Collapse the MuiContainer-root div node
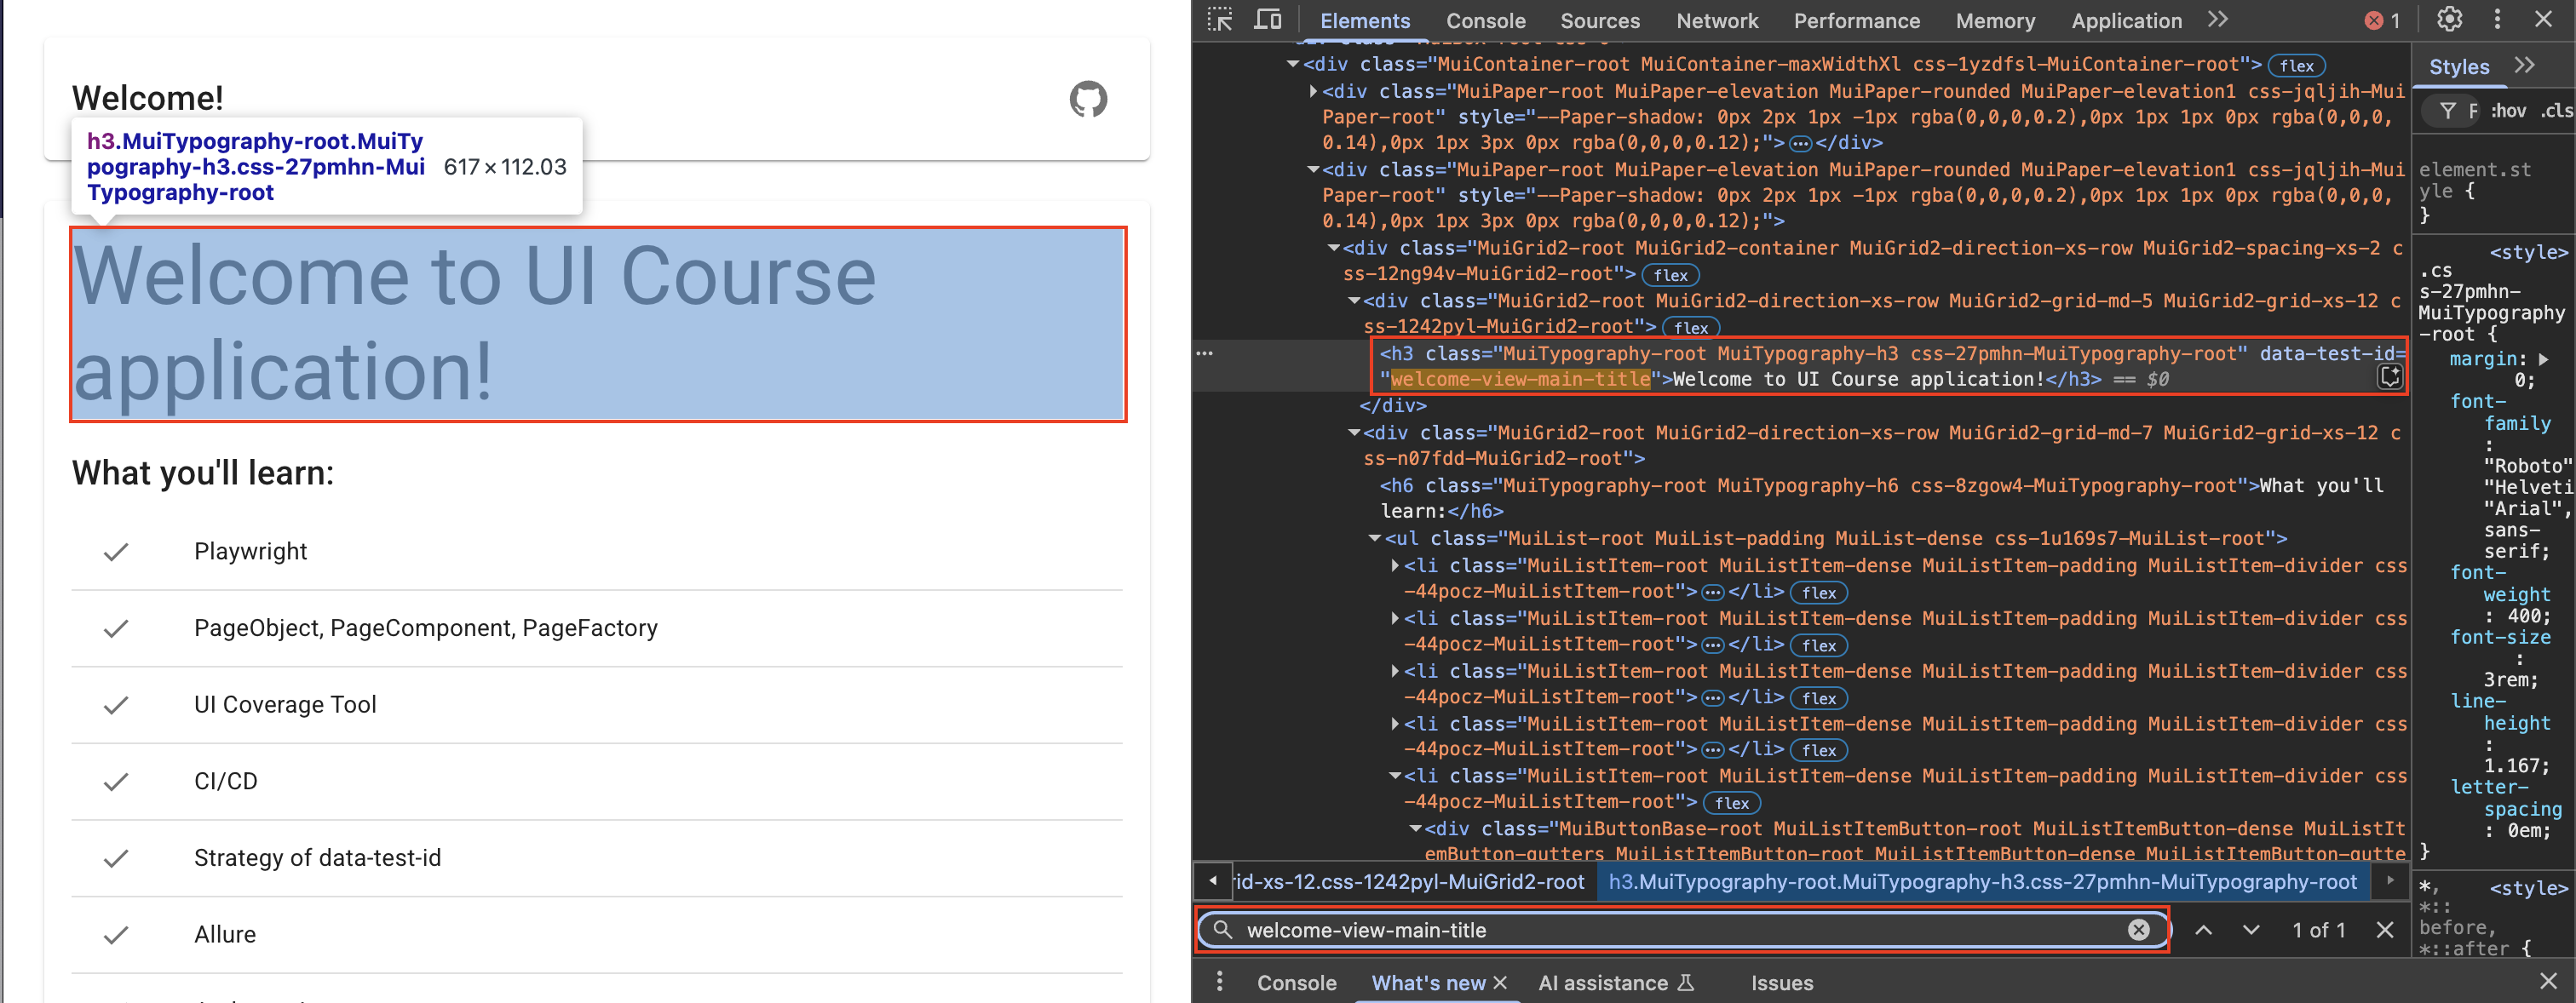Image resolution: width=2576 pixels, height=1003 pixels. click(1292, 64)
